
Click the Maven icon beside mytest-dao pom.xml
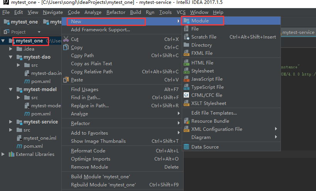(27, 81)
